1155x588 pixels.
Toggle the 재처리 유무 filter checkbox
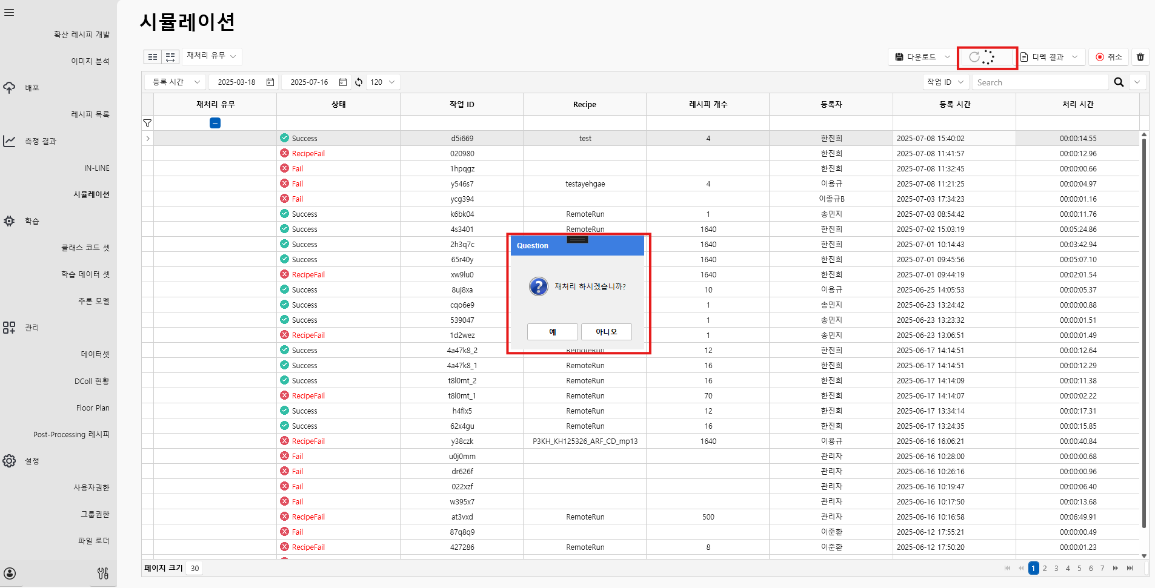click(x=215, y=123)
